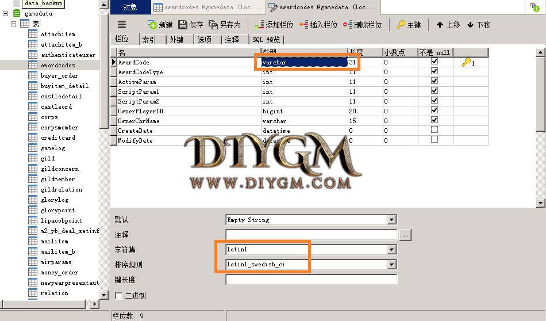Open the 排序规则 collation dropdown arrow
This screenshot has height=321, width=546.
coord(392,265)
